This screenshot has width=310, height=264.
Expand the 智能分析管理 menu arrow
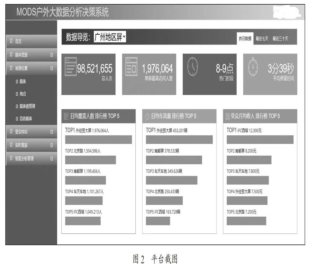tap(51, 159)
